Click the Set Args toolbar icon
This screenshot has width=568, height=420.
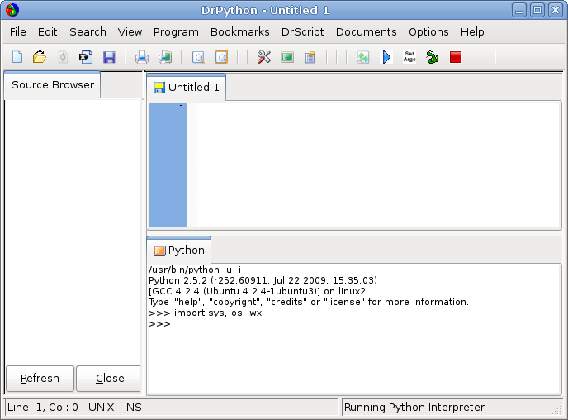coord(409,57)
